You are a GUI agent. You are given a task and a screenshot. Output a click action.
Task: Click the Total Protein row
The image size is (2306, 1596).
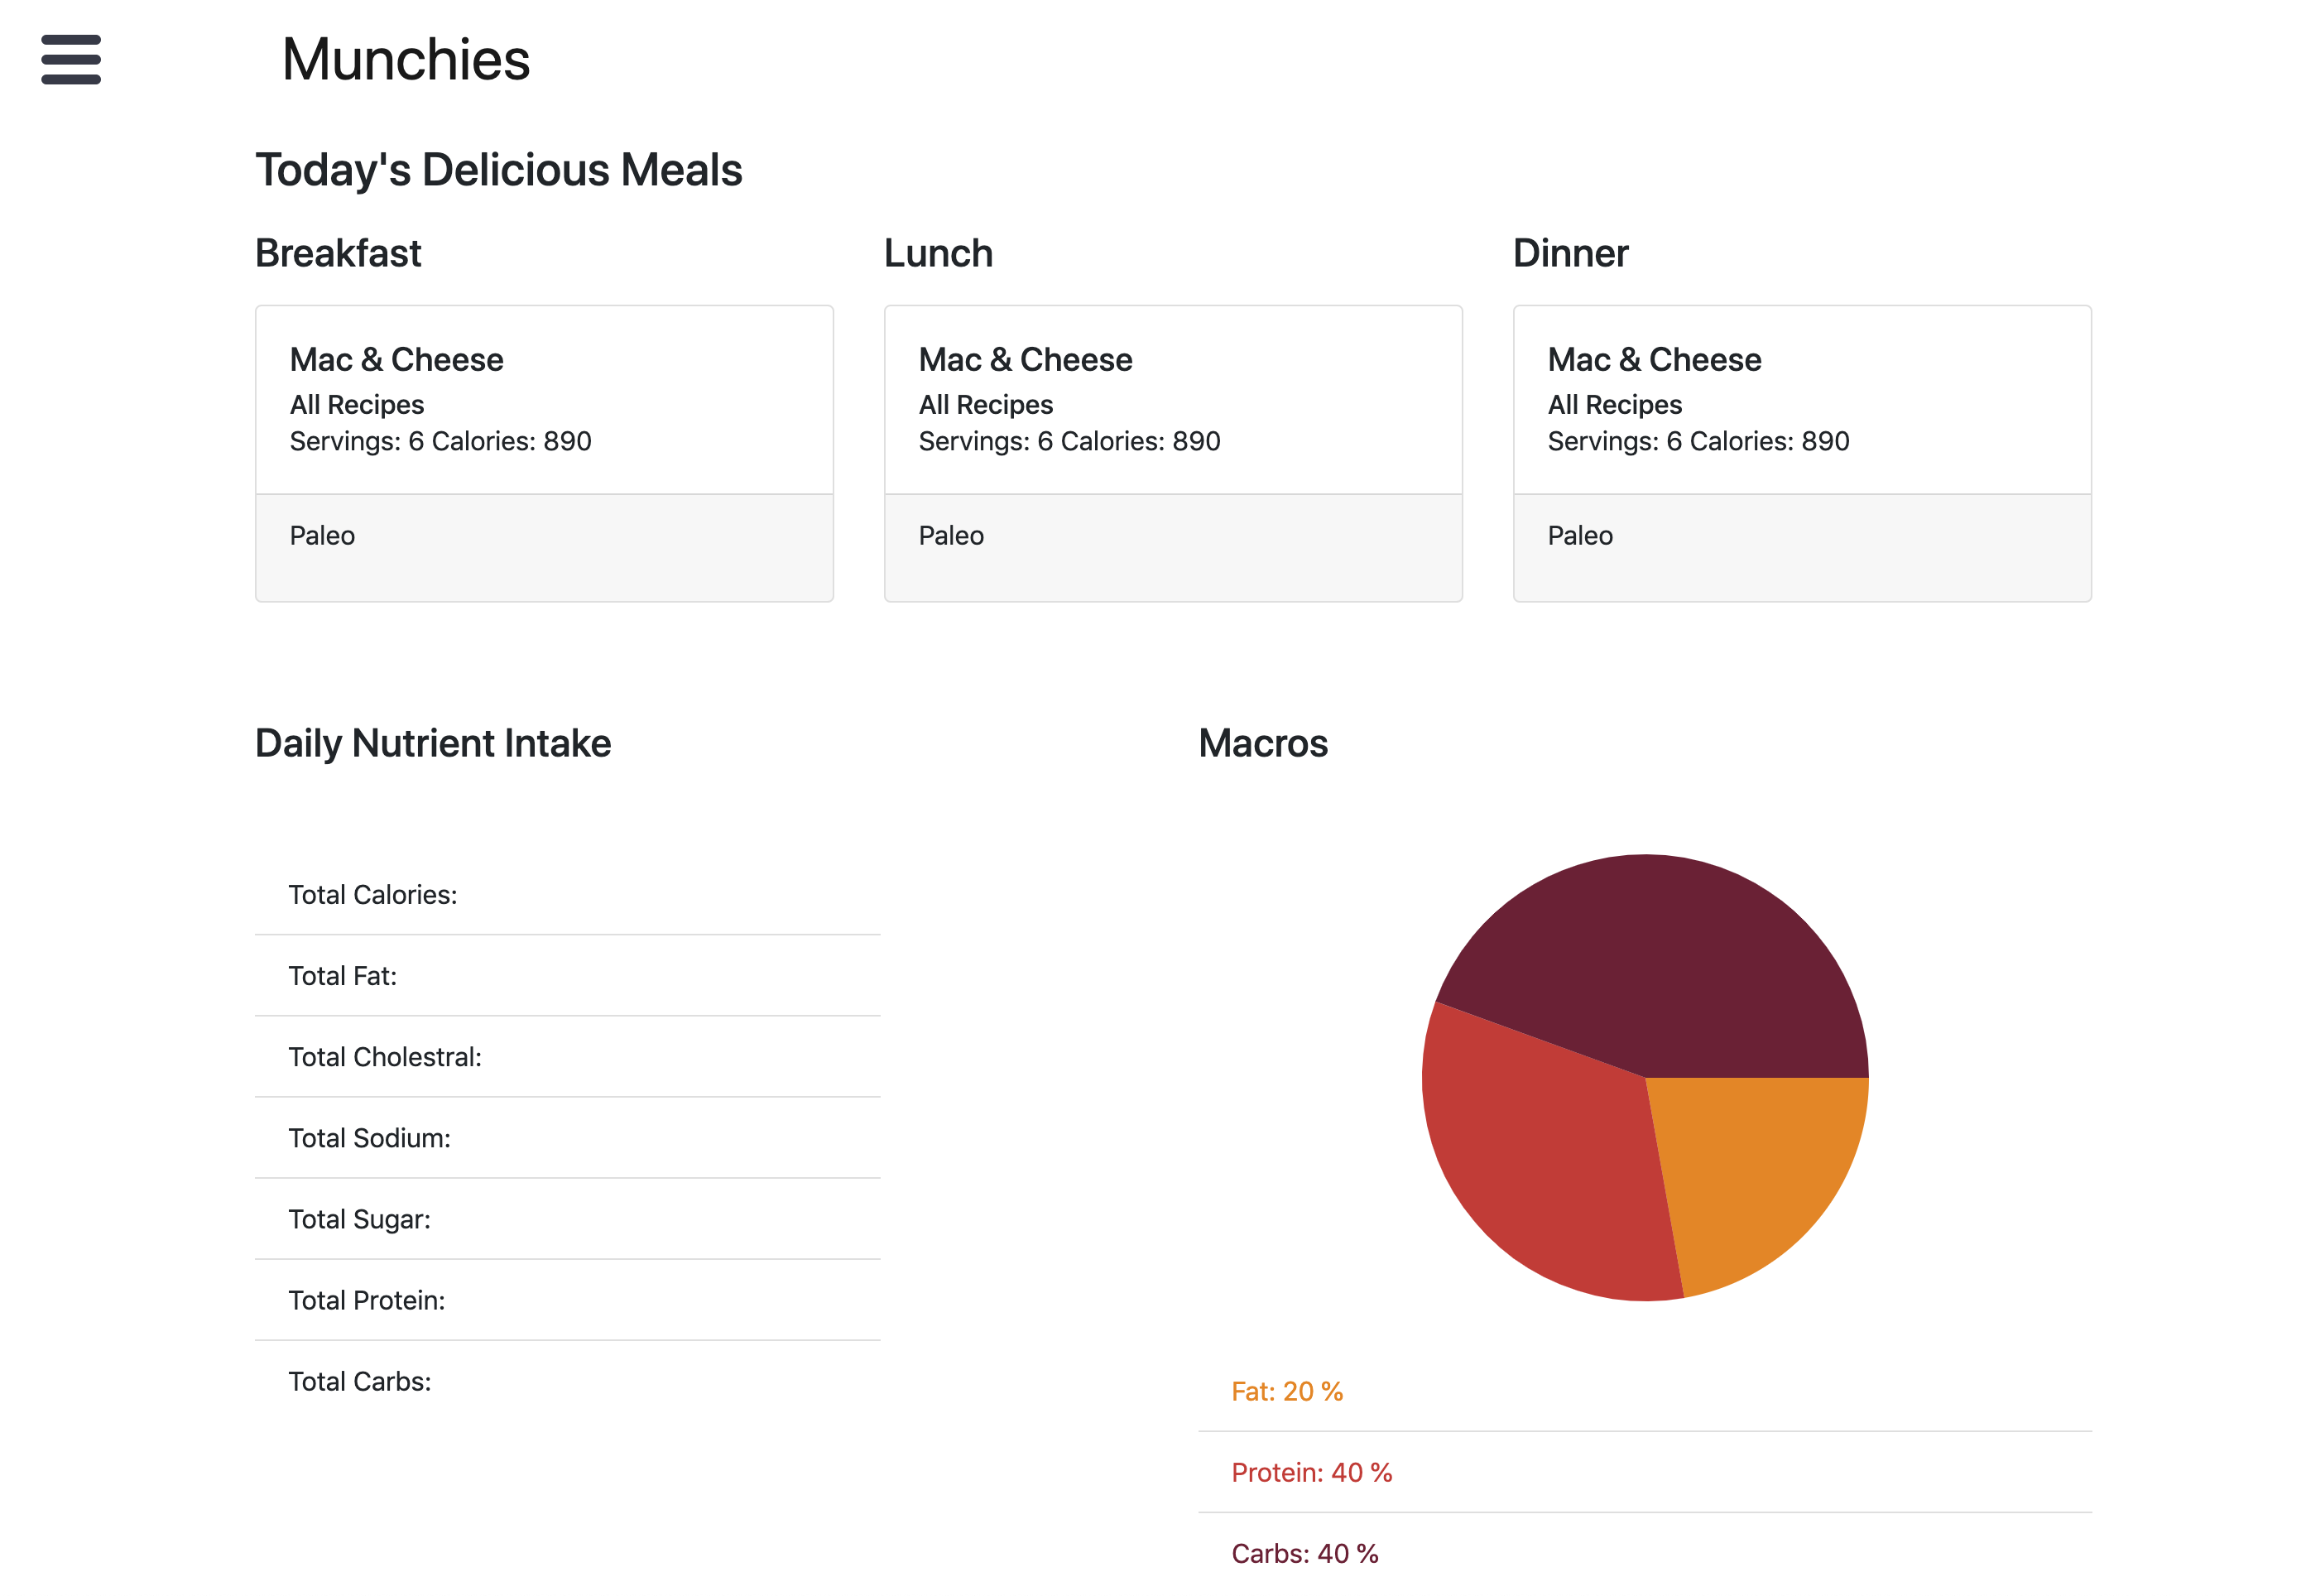coord(366,1300)
